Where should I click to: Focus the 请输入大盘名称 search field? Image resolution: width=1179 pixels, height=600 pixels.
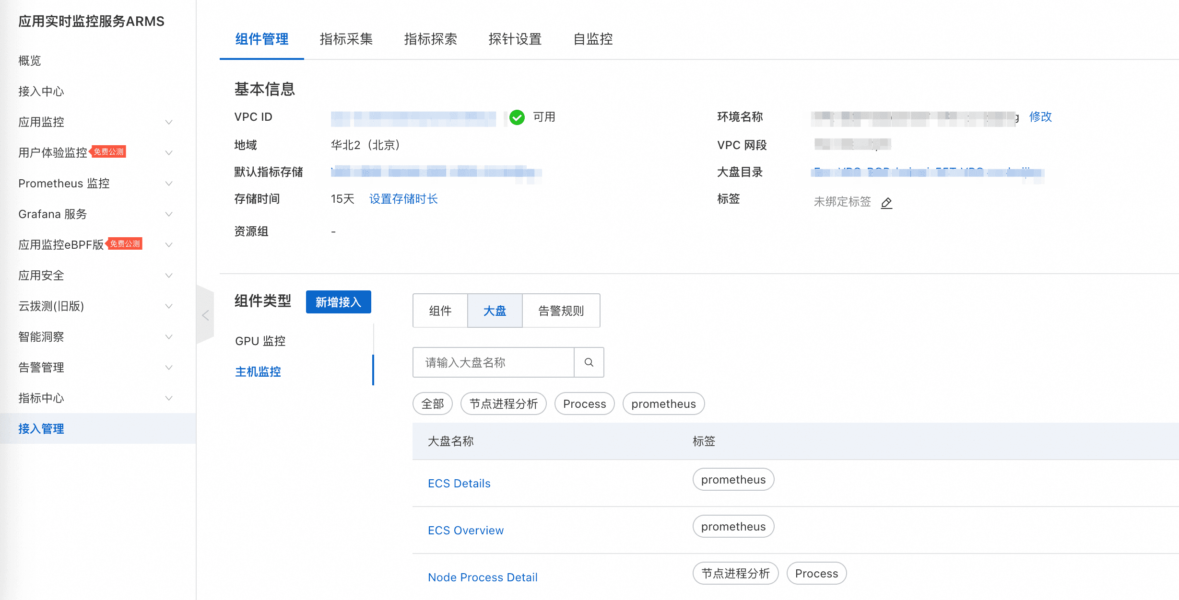pyautogui.click(x=493, y=362)
